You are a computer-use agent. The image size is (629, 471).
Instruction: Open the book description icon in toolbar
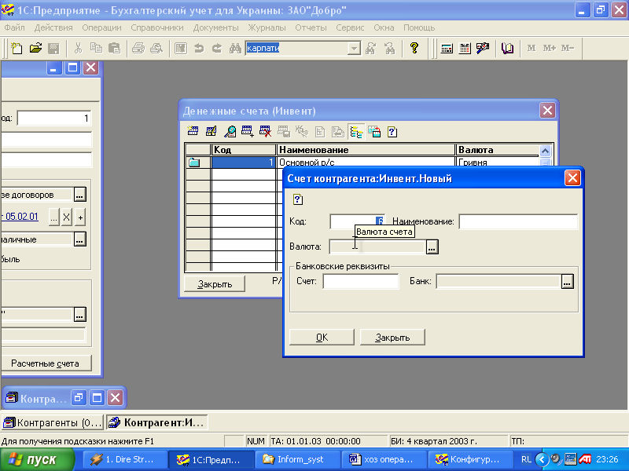(x=507, y=49)
